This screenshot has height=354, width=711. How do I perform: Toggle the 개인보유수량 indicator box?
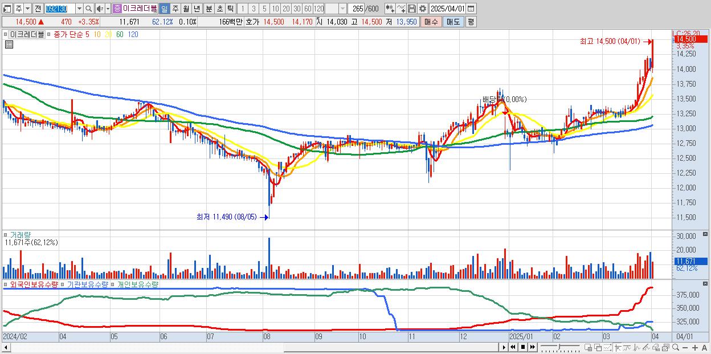pos(113,284)
